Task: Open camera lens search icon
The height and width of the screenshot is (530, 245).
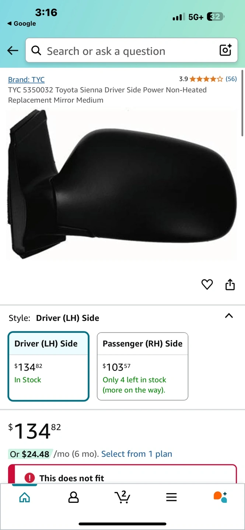Action: pos(225,50)
